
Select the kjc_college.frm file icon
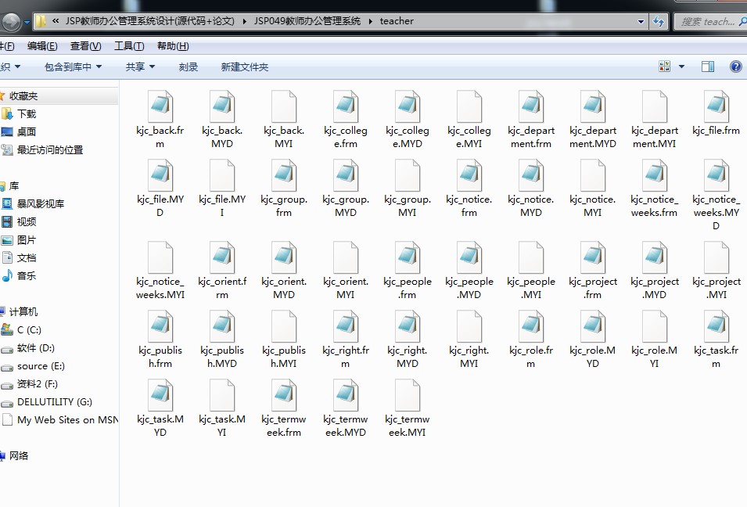(346, 106)
